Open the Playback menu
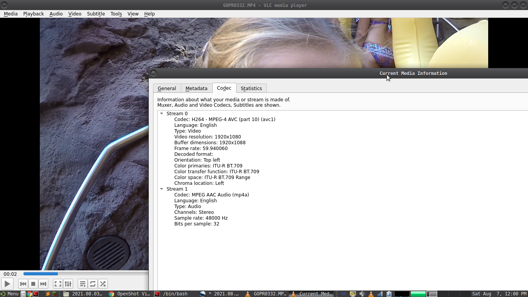The height and width of the screenshot is (297, 528). [x=34, y=14]
